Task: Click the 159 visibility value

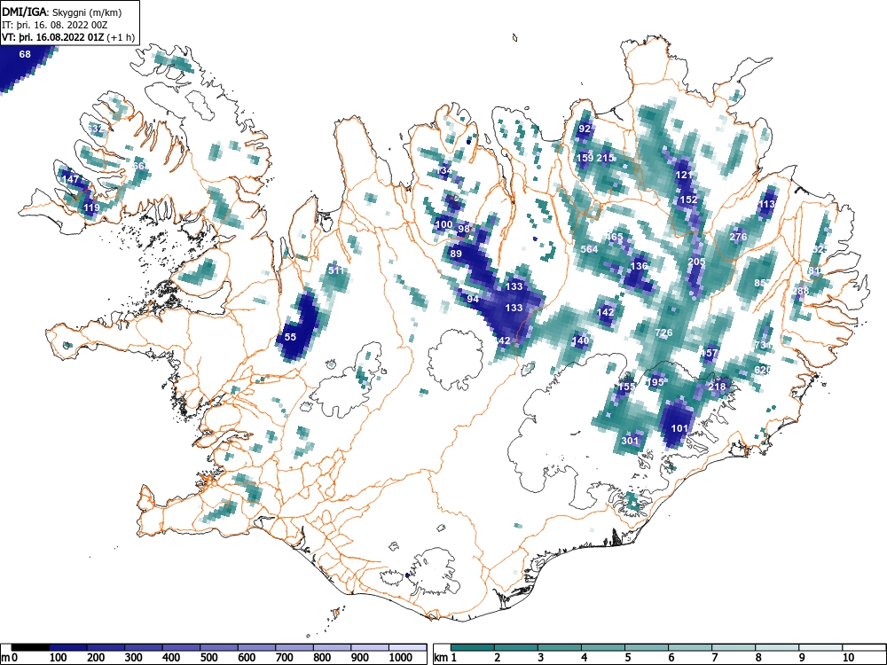Action: point(585,158)
